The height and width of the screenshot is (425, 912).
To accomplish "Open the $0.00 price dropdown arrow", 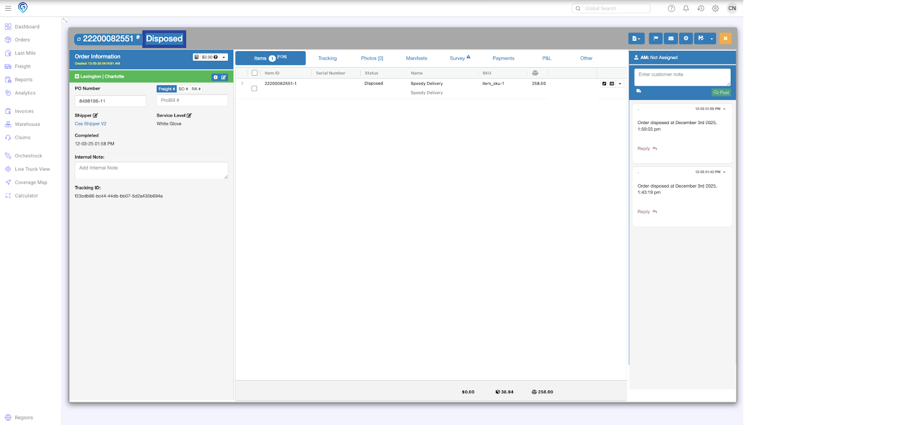I will (224, 57).
